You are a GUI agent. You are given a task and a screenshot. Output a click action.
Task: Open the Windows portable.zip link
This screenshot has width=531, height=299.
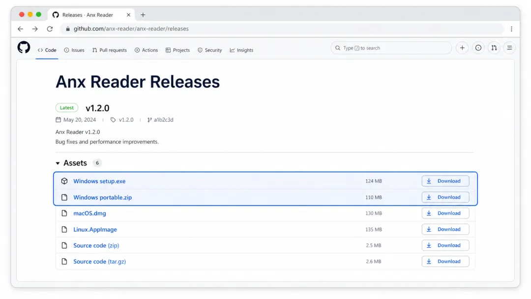pyautogui.click(x=103, y=197)
